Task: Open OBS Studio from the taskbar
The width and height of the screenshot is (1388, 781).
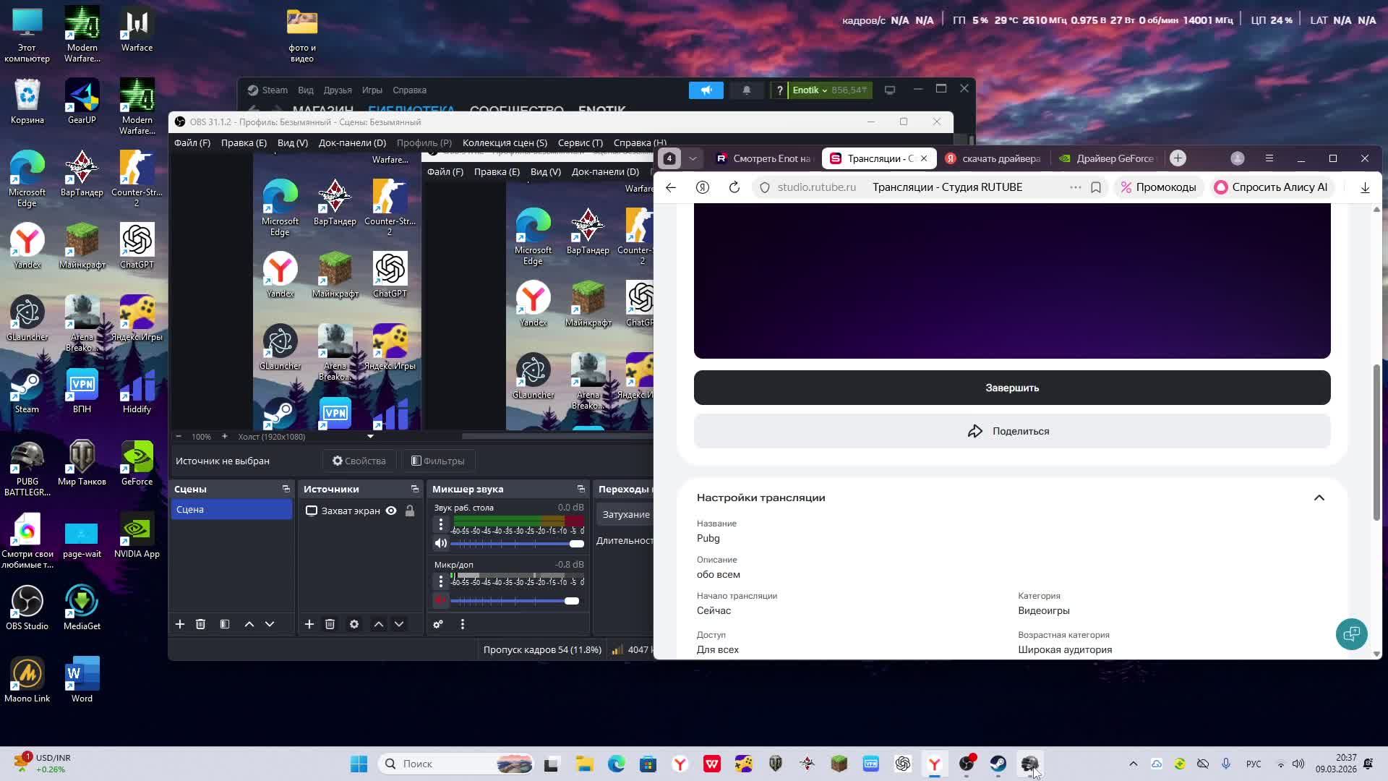Action: (967, 764)
